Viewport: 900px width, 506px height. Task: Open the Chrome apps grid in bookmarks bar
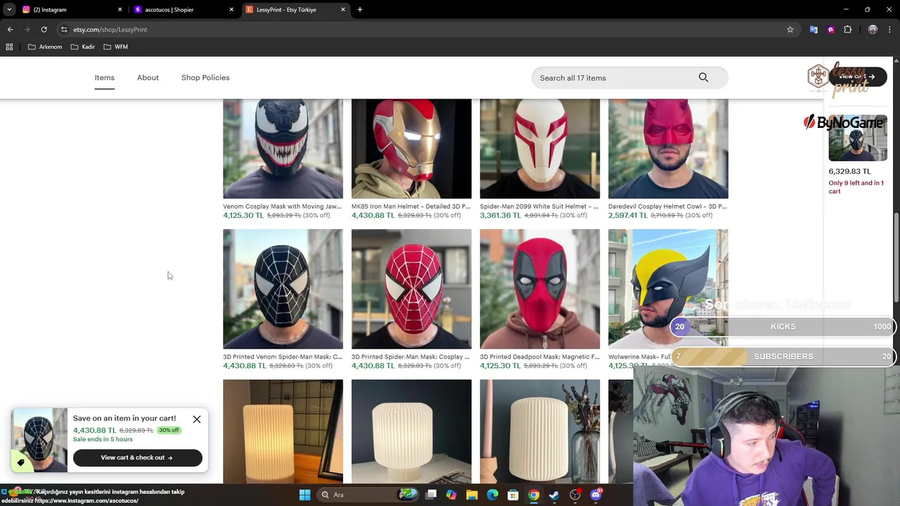[x=9, y=47]
